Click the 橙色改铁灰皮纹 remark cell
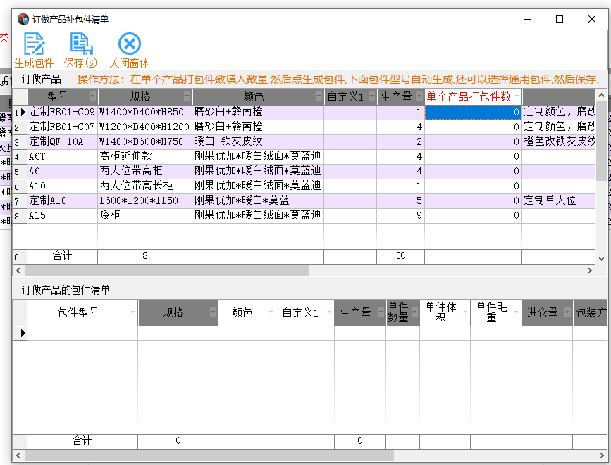The image size is (611, 465). click(x=559, y=141)
